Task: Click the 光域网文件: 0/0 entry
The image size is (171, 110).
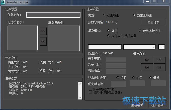Action: (x=50, y=62)
